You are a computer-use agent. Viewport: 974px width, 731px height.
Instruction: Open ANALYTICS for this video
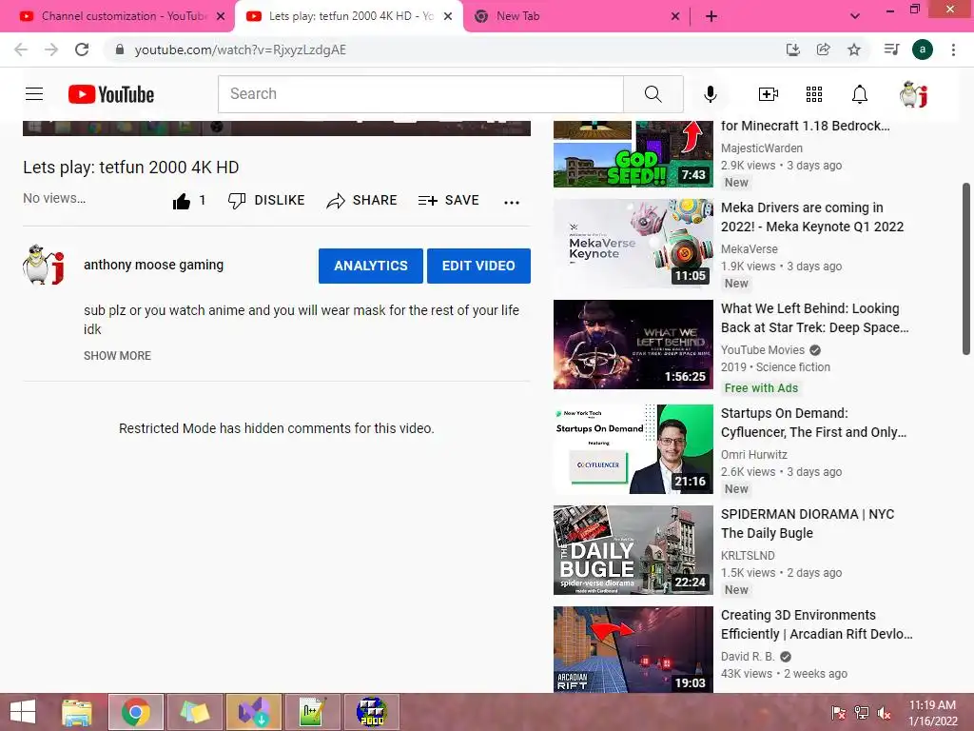pos(371,267)
